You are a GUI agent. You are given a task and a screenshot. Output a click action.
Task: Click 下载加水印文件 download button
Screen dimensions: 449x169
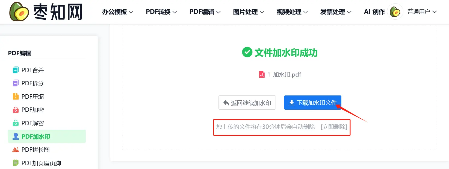pyautogui.click(x=313, y=103)
